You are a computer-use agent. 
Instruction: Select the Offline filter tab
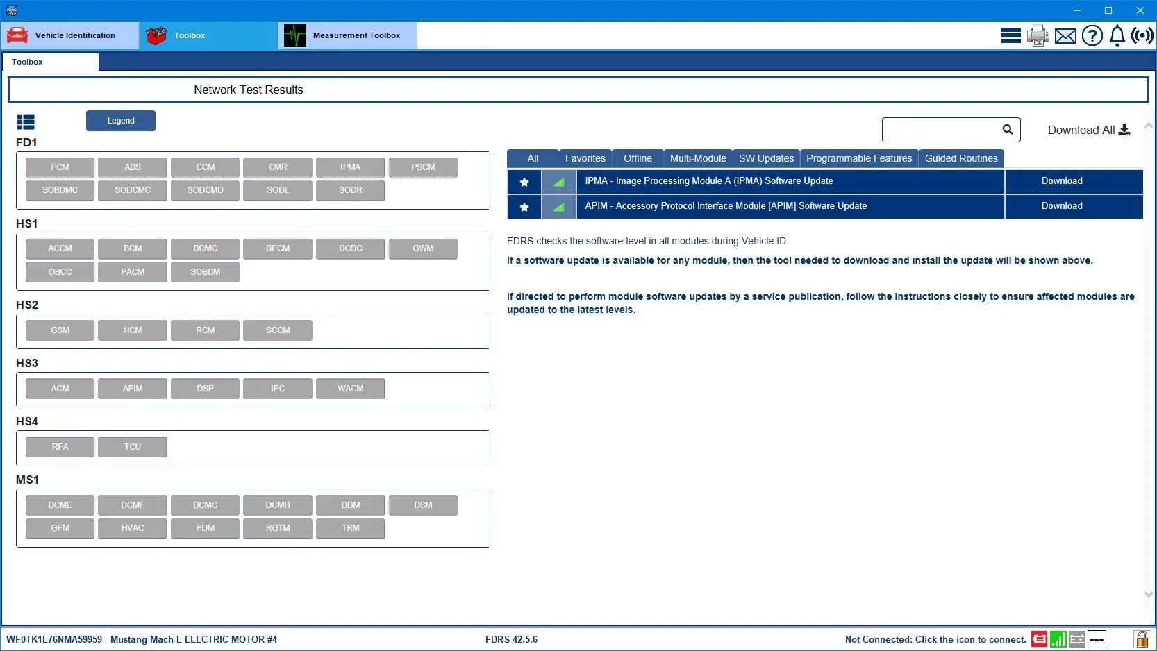pos(638,158)
